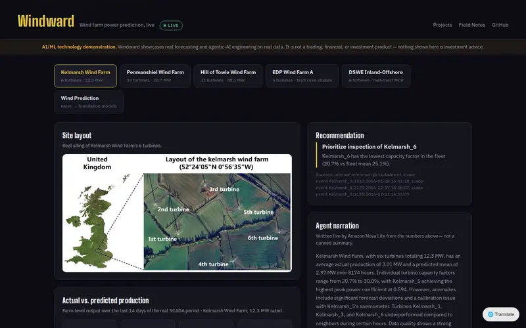Select the EDP Wind Farm A tab
Screen dimensions: 526x328
[x=302, y=76]
